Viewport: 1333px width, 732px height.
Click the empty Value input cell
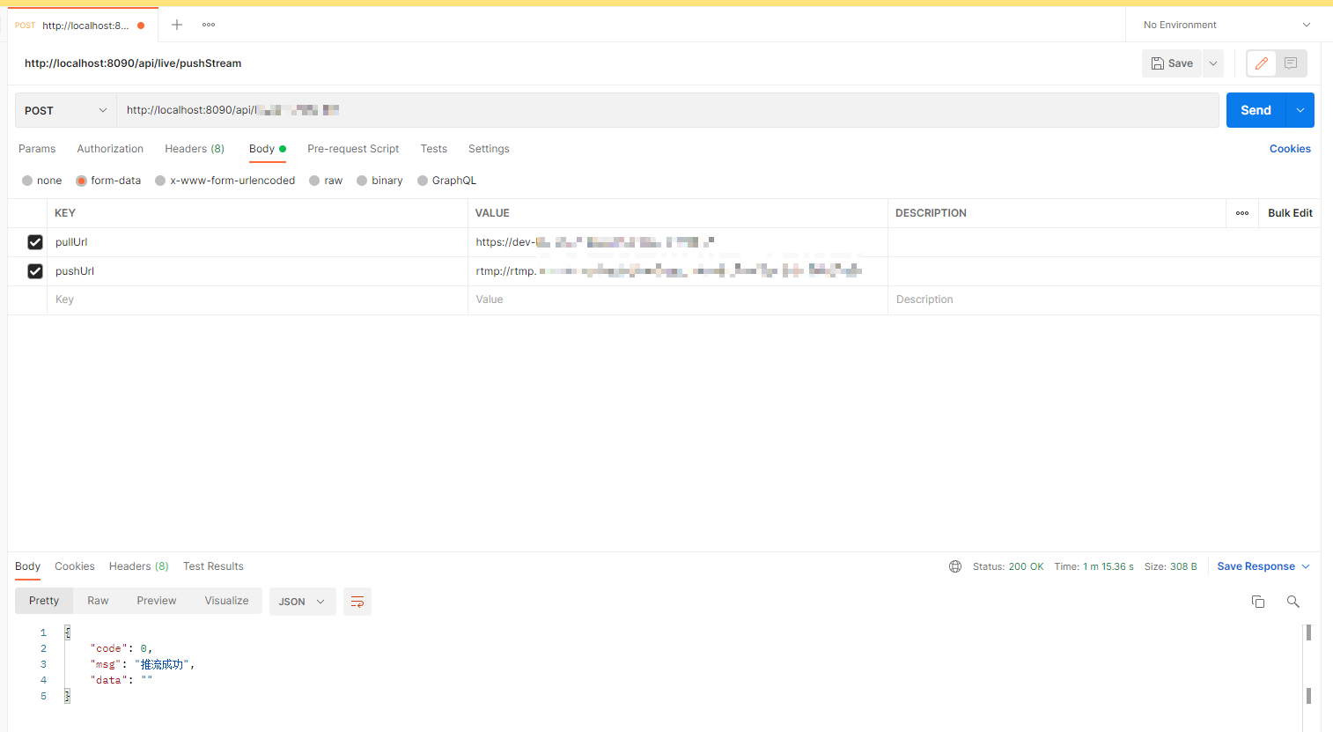coord(678,299)
